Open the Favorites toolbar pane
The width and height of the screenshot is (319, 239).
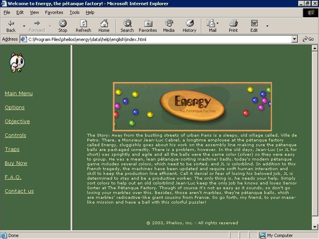(148, 26)
